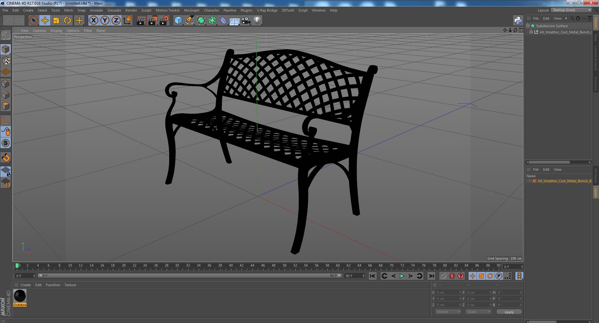Switch to Model mode cube icon
Screen dimensions: 599x323
click(6, 49)
